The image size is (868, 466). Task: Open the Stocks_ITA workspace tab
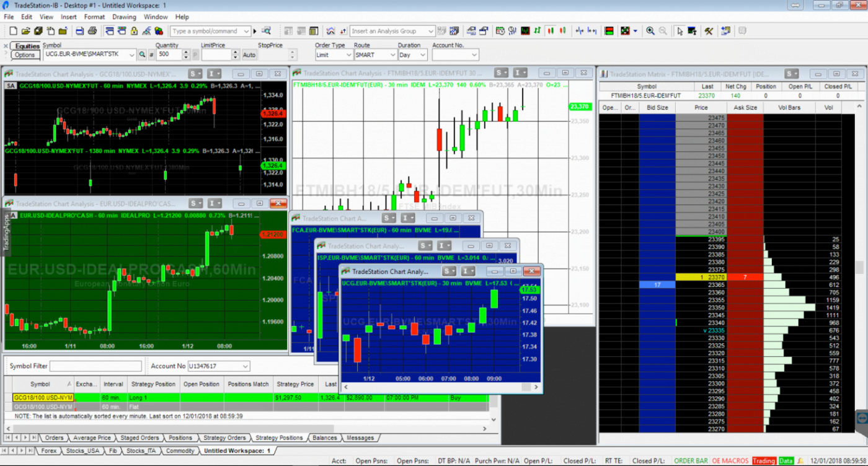(142, 451)
